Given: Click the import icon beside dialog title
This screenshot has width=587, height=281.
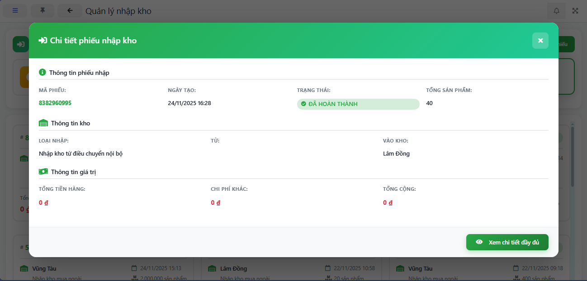Looking at the screenshot, I should tap(43, 41).
